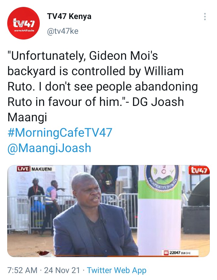The height and width of the screenshot is (280, 217).
Task: Open the Twitter Web App source link
Action: [x=117, y=270]
